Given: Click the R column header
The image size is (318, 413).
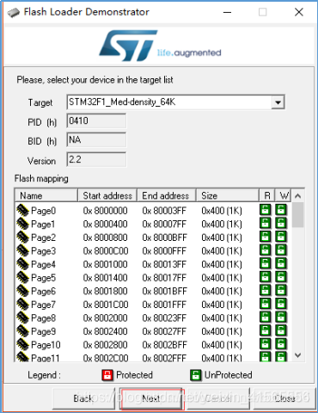Looking at the screenshot, I should pos(267,195).
